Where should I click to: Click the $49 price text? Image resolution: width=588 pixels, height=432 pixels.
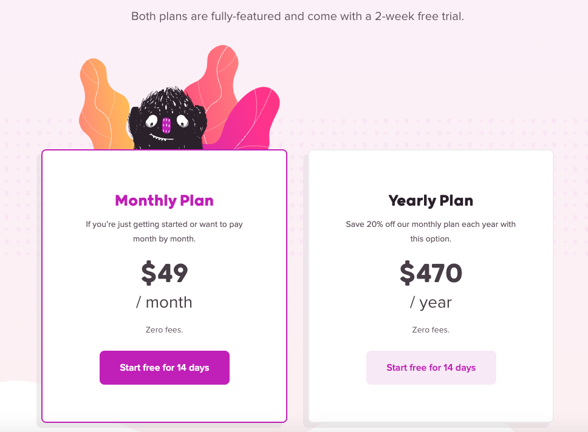click(164, 273)
